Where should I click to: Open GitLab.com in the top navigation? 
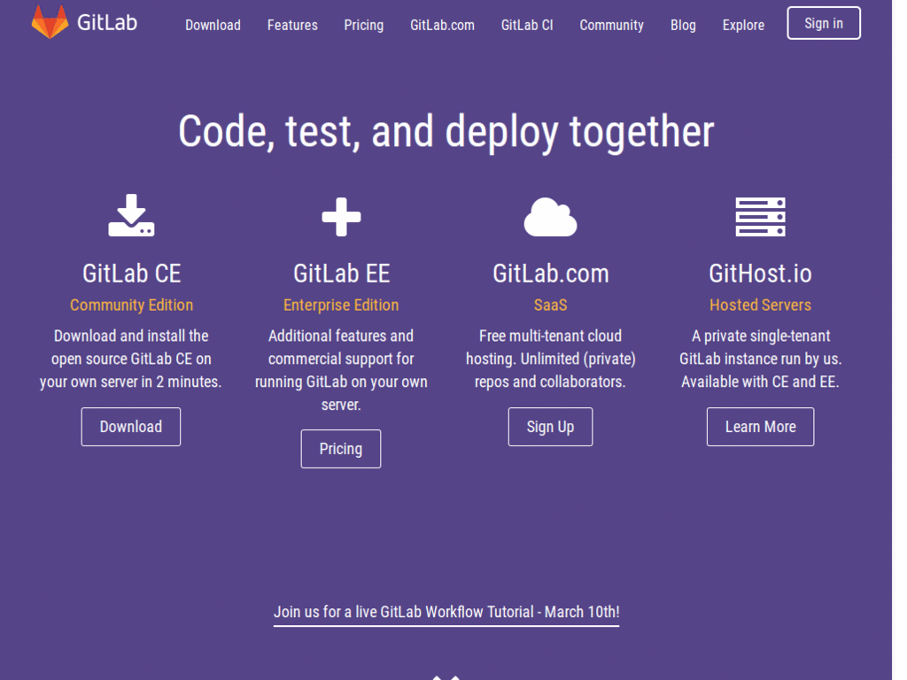(443, 25)
